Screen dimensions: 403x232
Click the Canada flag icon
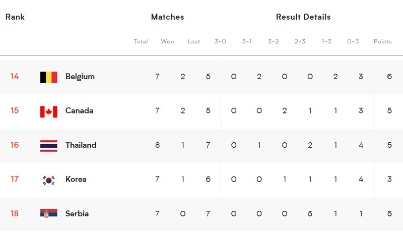(48, 111)
